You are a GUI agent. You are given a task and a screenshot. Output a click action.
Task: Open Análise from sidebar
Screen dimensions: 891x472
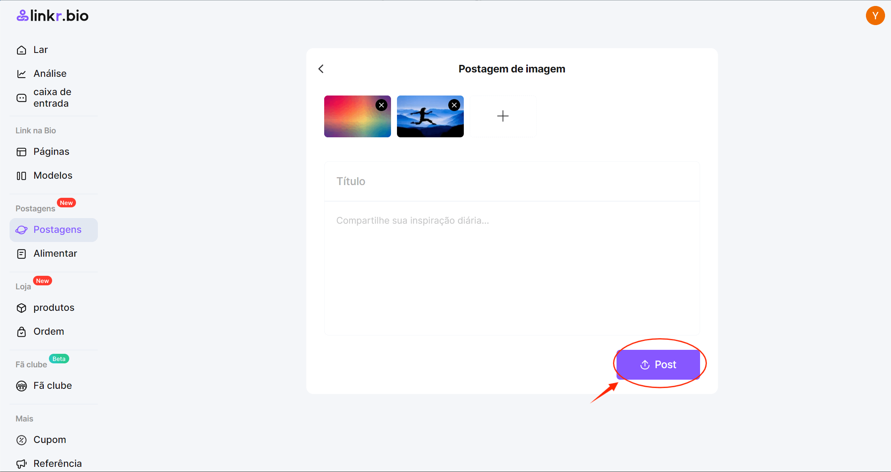pos(50,73)
